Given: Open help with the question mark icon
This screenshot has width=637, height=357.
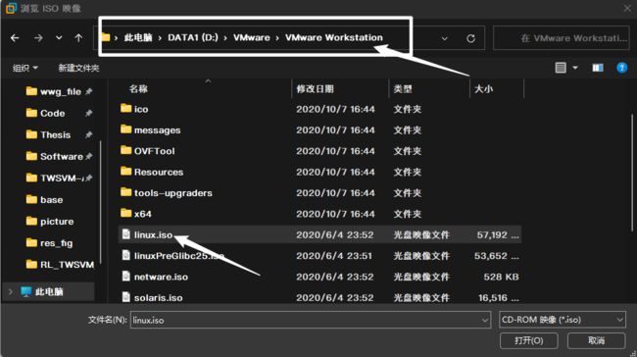Looking at the screenshot, I should [x=621, y=68].
